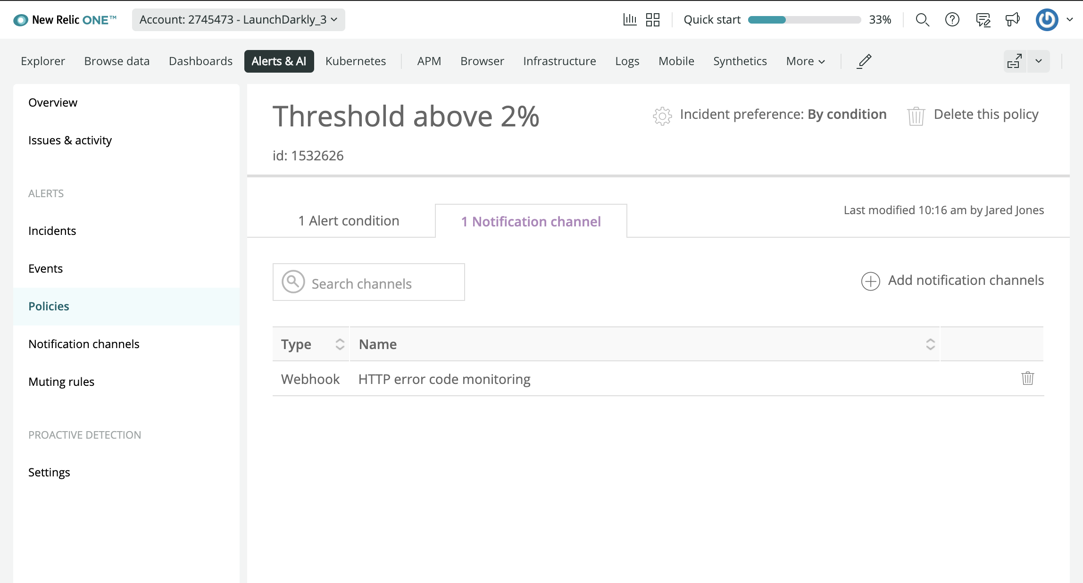Screen dimensions: 1083x583
Task: Switch to the 1 Alert condition tab
Action: (x=349, y=221)
